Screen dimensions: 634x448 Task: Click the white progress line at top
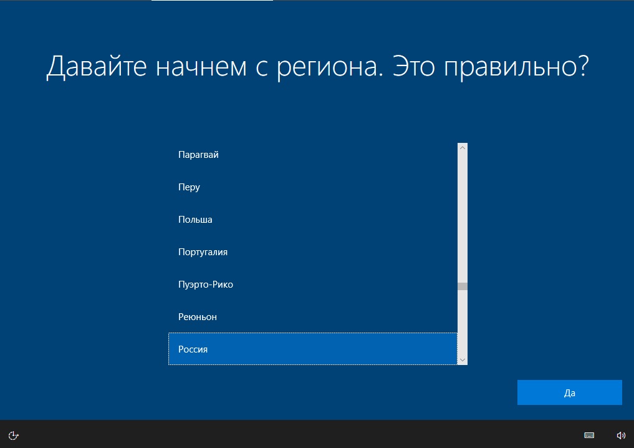[212, 1]
